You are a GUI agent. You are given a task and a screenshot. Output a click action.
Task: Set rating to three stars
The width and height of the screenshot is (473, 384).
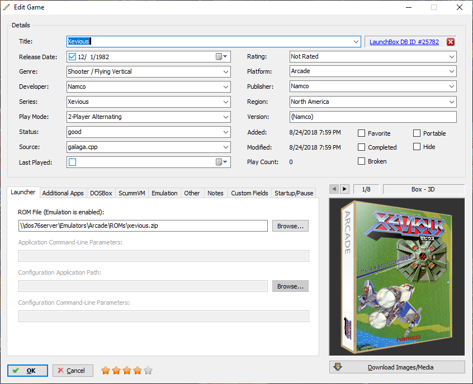[127, 371]
